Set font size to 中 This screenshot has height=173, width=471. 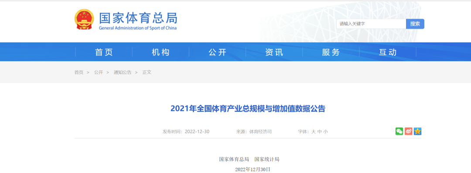pyautogui.click(x=320, y=131)
